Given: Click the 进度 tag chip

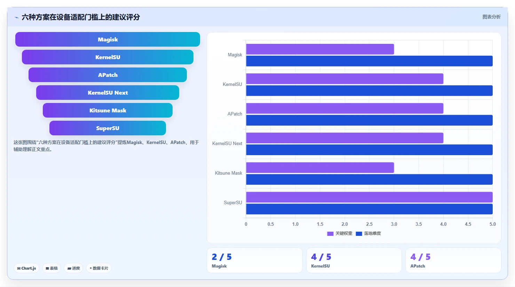Looking at the screenshot, I should pyautogui.click(x=73, y=268).
